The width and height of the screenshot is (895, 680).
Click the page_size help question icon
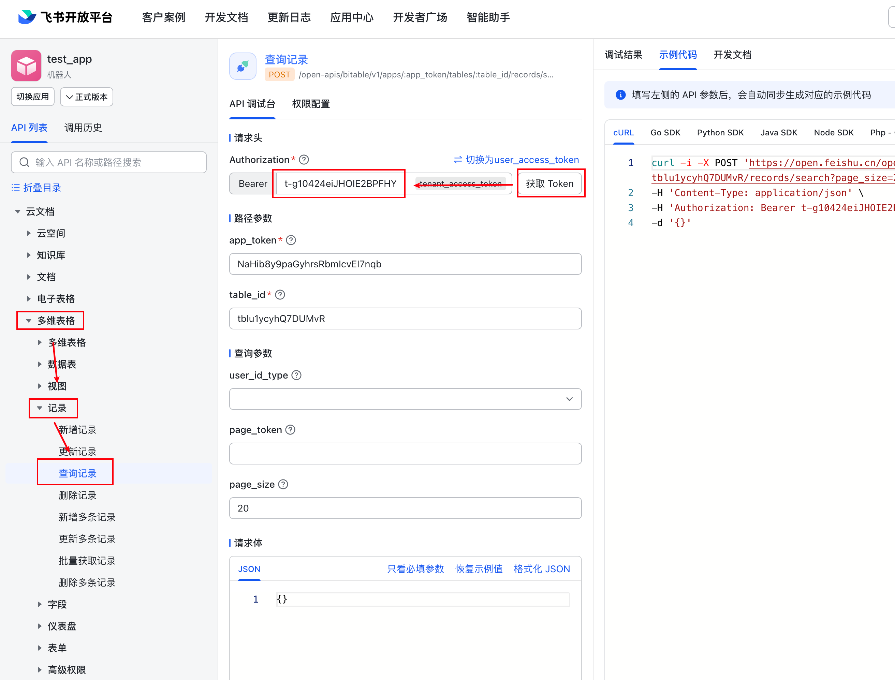point(283,484)
